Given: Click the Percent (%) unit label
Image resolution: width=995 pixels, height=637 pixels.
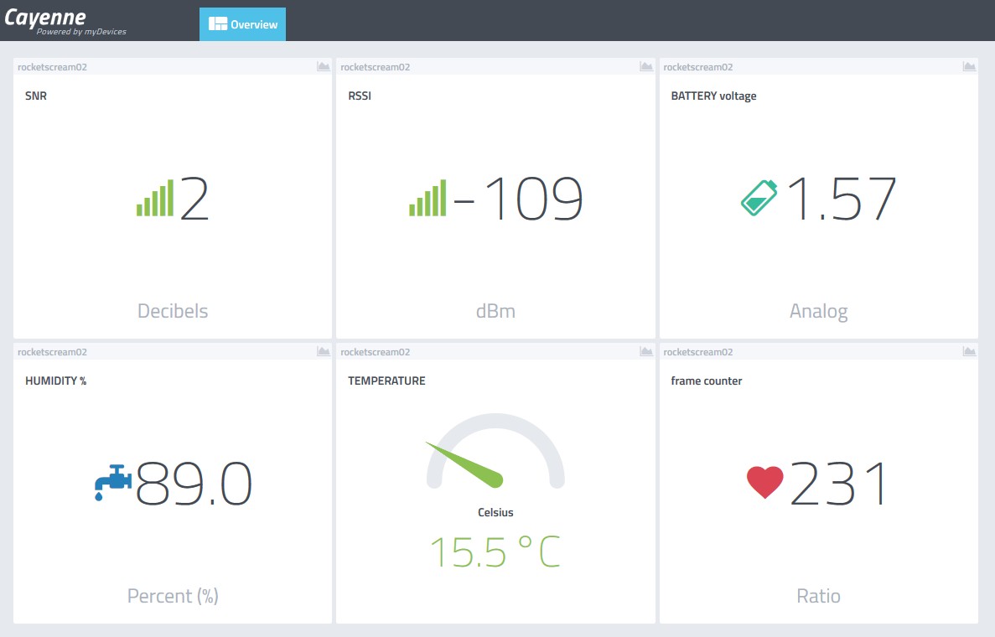Looking at the screenshot, I should point(173,596).
